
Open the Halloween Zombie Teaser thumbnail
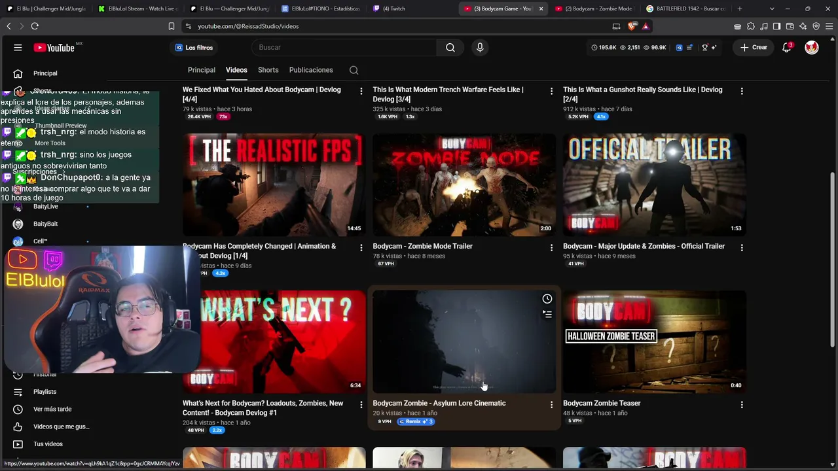[x=654, y=341]
